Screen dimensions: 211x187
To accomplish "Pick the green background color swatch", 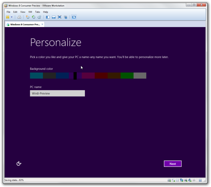I will [x=127, y=75].
